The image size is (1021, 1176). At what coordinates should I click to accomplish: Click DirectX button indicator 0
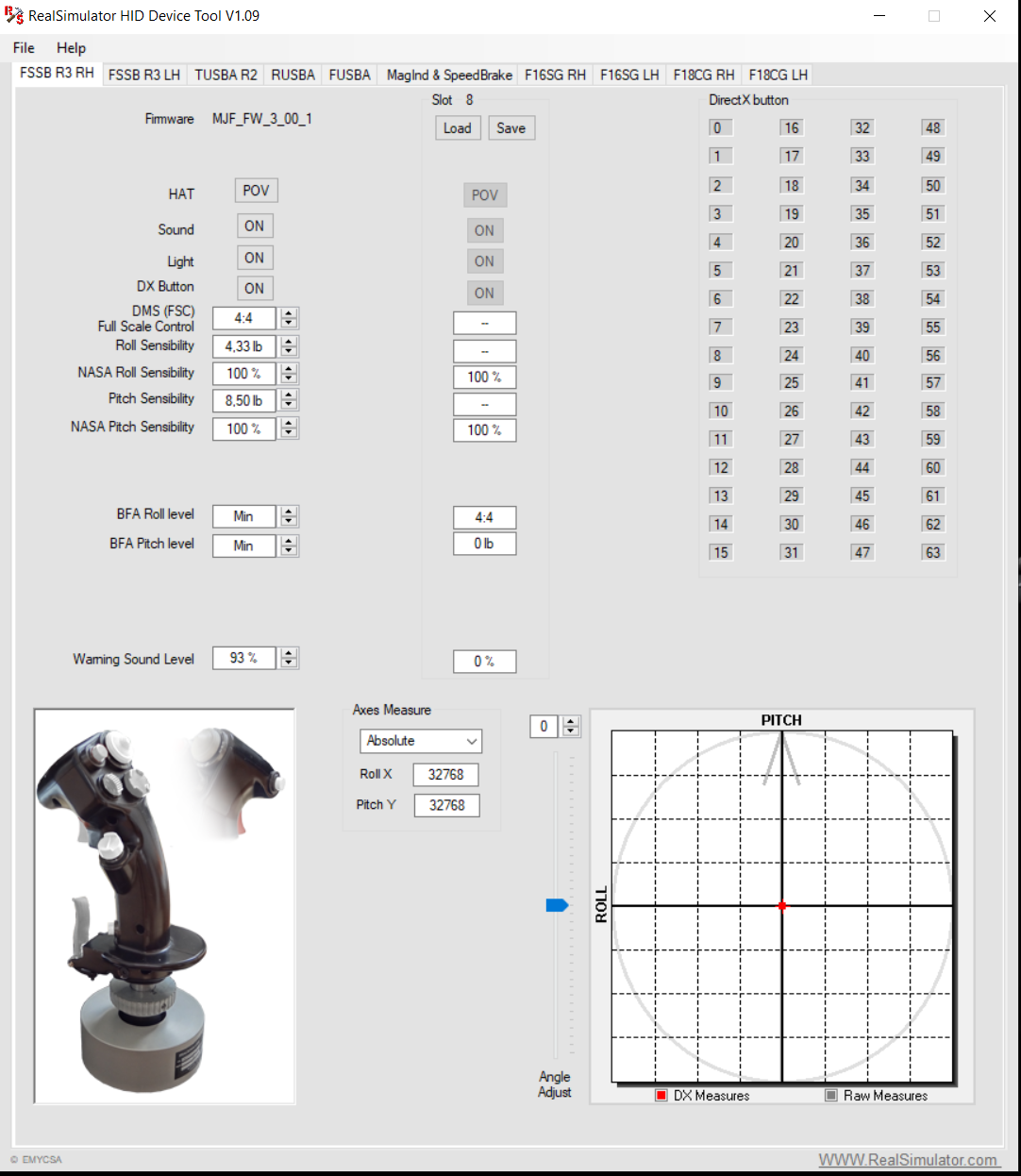coord(720,128)
